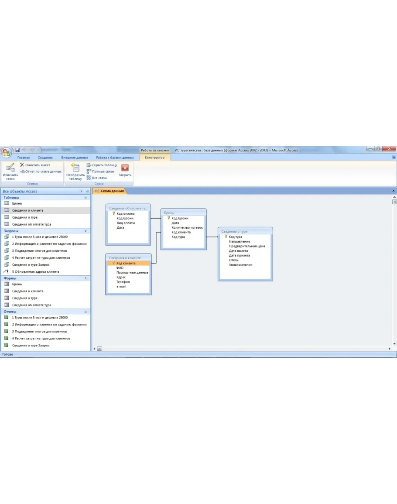
Task: Show Все связи in the ribbon
Action: pyautogui.click(x=99, y=178)
